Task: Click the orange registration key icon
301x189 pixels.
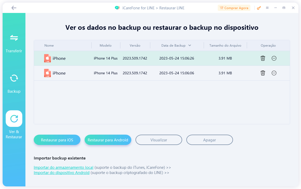Action: click(x=259, y=8)
